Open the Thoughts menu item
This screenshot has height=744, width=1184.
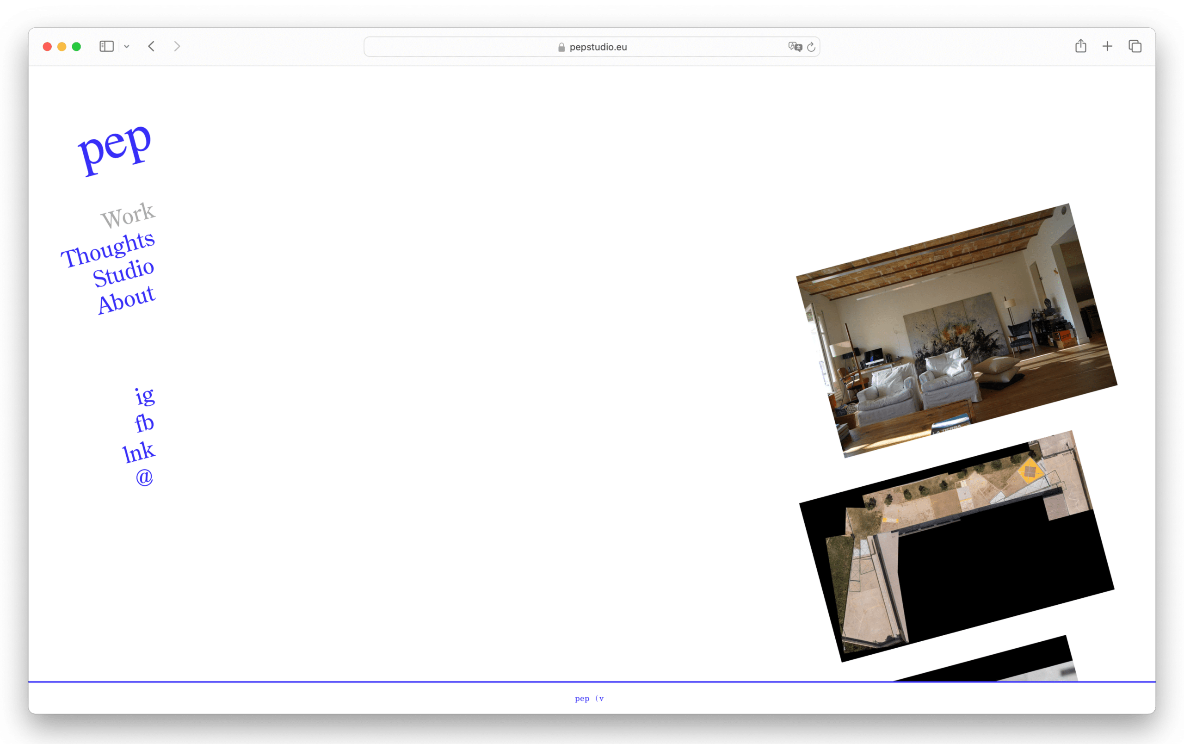108,250
